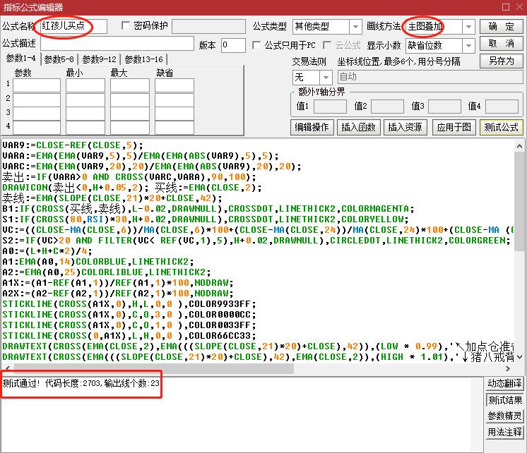Screen dimensions: 527x453
Task: Show the 参数精灵 view
Action: pos(504,416)
